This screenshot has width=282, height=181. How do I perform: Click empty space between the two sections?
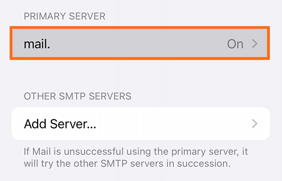[x=140, y=75]
